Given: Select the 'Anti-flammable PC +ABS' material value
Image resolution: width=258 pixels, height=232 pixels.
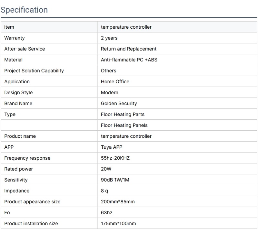Looking at the screenshot, I should click(129, 60).
